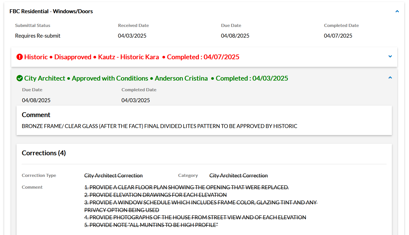This screenshot has width=409, height=235.
Task: Collapse the FBC Residential Windows/Doors section chevron
Action: tap(397, 12)
